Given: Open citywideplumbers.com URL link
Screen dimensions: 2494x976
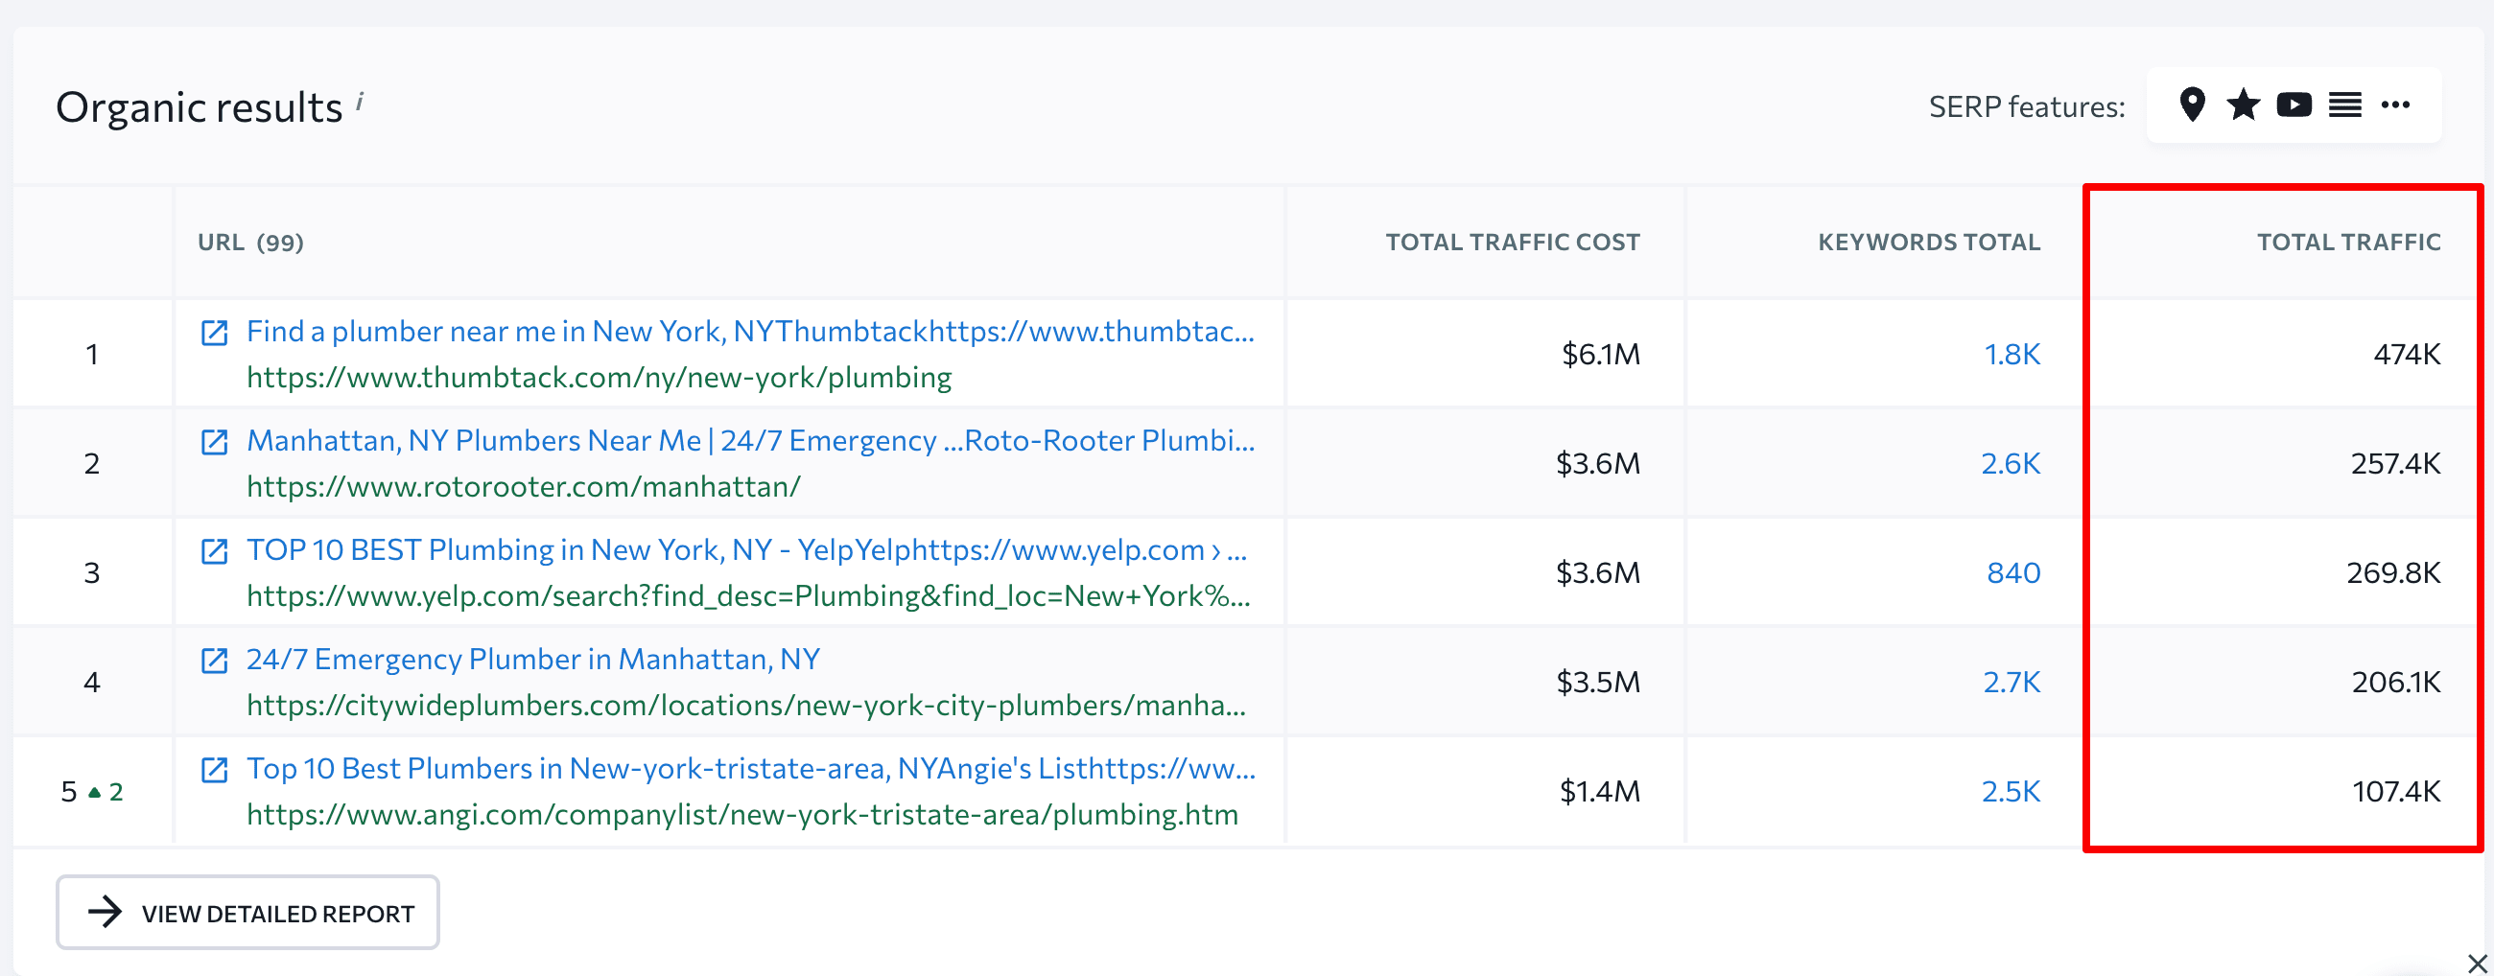Looking at the screenshot, I should coord(746,706).
